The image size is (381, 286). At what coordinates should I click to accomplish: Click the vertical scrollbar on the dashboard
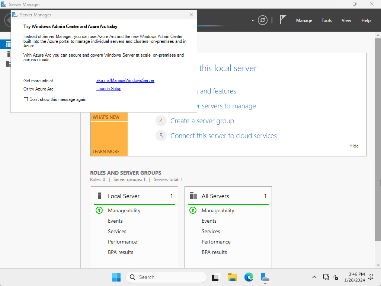click(x=378, y=149)
